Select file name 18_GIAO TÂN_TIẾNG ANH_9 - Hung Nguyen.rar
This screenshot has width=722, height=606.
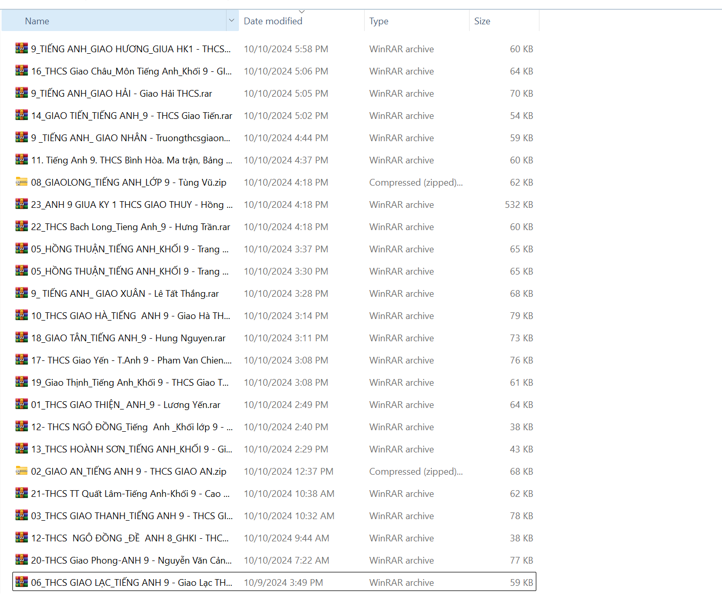128,338
